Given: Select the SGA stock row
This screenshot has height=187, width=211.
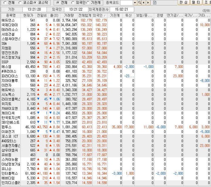Looking at the screenshot, I should pyautogui.click(x=105, y=44).
